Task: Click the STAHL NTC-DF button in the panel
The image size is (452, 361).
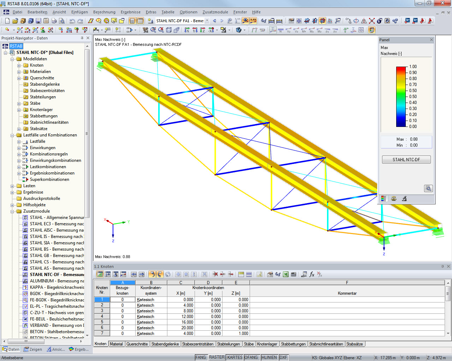Action: point(406,159)
